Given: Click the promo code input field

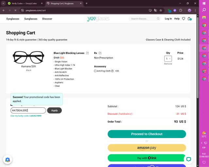Looking at the screenshot, I should [x=28, y=110].
